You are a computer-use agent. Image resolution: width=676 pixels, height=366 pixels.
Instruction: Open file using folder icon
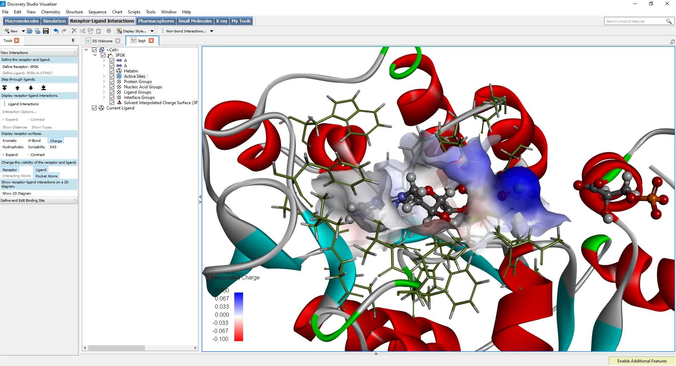coord(30,31)
